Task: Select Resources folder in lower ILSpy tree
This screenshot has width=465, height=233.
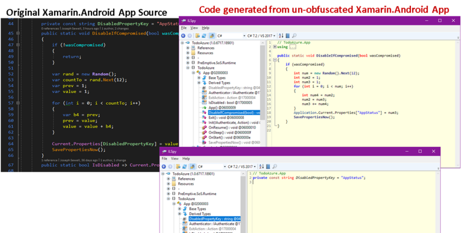Action: [186, 184]
